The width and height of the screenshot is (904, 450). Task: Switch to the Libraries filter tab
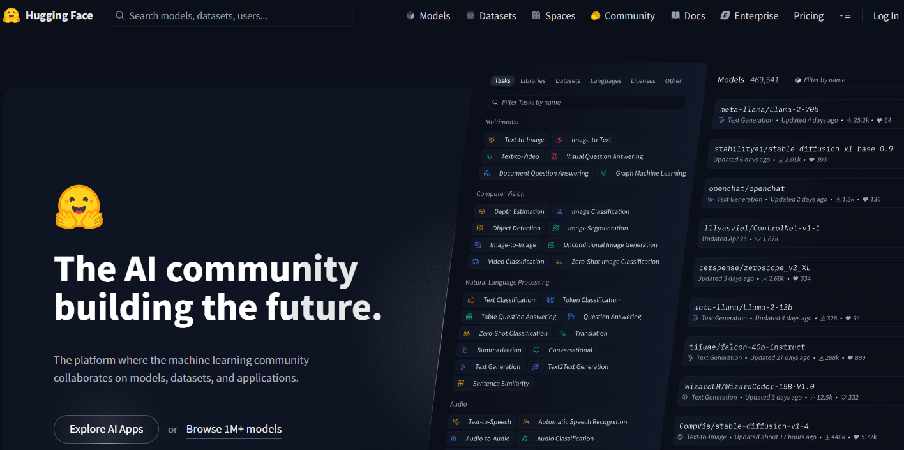click(x=532, y=81)
